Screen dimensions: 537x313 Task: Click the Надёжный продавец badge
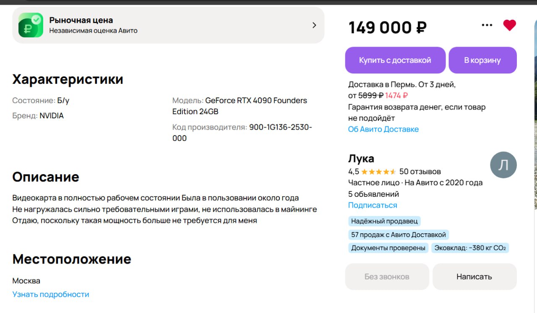click(x=384, y=221)
